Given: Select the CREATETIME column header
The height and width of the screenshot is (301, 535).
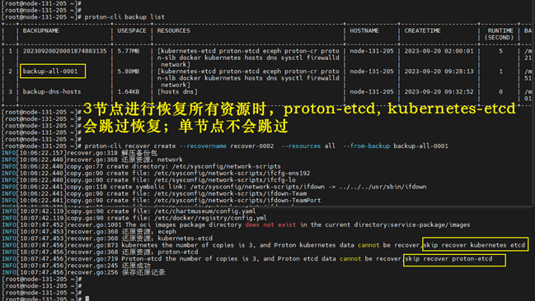Looking at the screenshot, I should click(422, 30).
